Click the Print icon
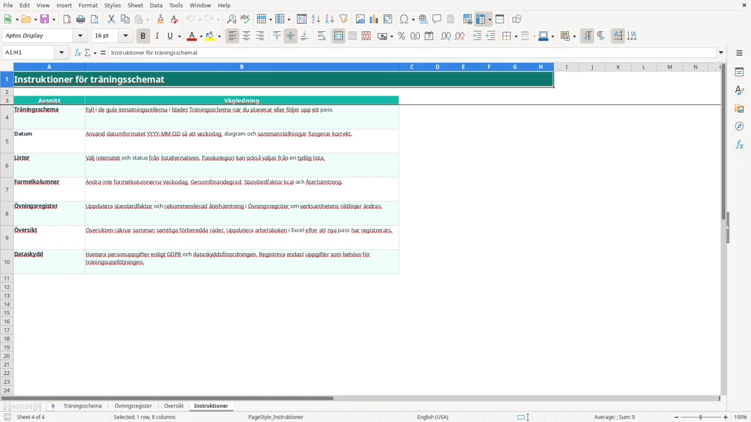This screenshot has width=751, height=422. [81, 19]
